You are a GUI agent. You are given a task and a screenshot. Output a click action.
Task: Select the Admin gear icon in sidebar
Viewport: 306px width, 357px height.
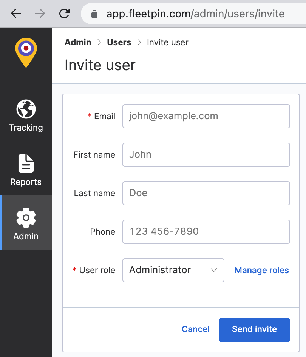point(26,218)
